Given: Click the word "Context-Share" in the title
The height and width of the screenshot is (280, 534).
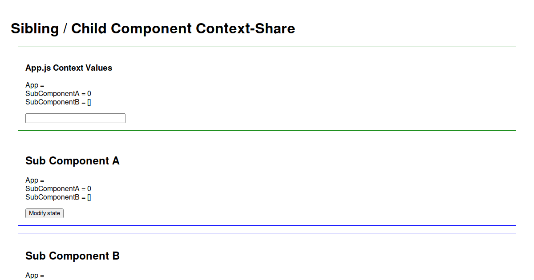Looking at the screenshot, I should coord(246,28).
